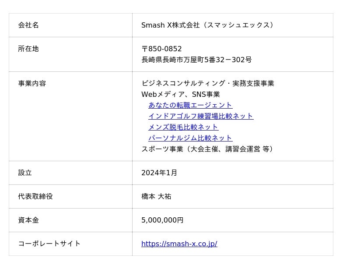
Task: Visit the パーソナルジム比較ネット link
Action: (x=190, y=138)
